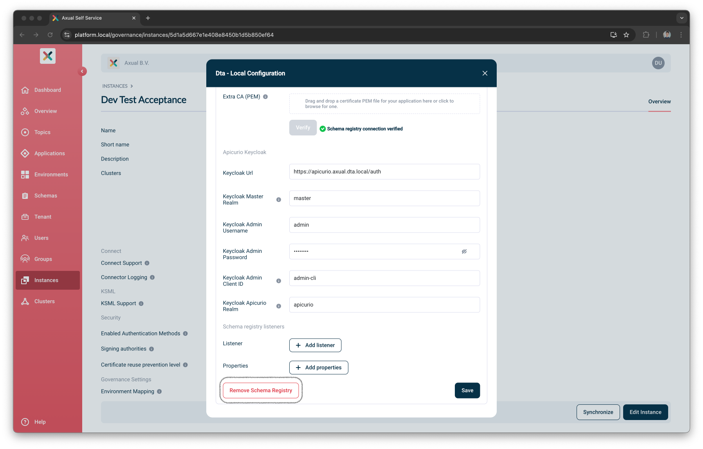Click the browser address bar URL
This screenshot has height=449, width=703.
[x=174, y=35]
